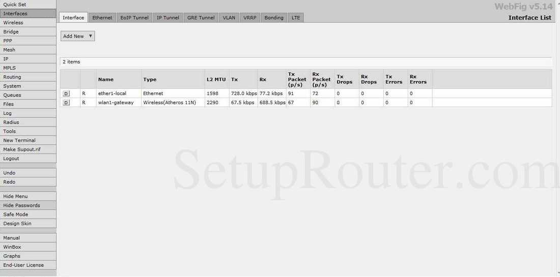Toggle Hide Passwords
The width and height of the screenshot is (560, 277).
[x=28, y=205]
